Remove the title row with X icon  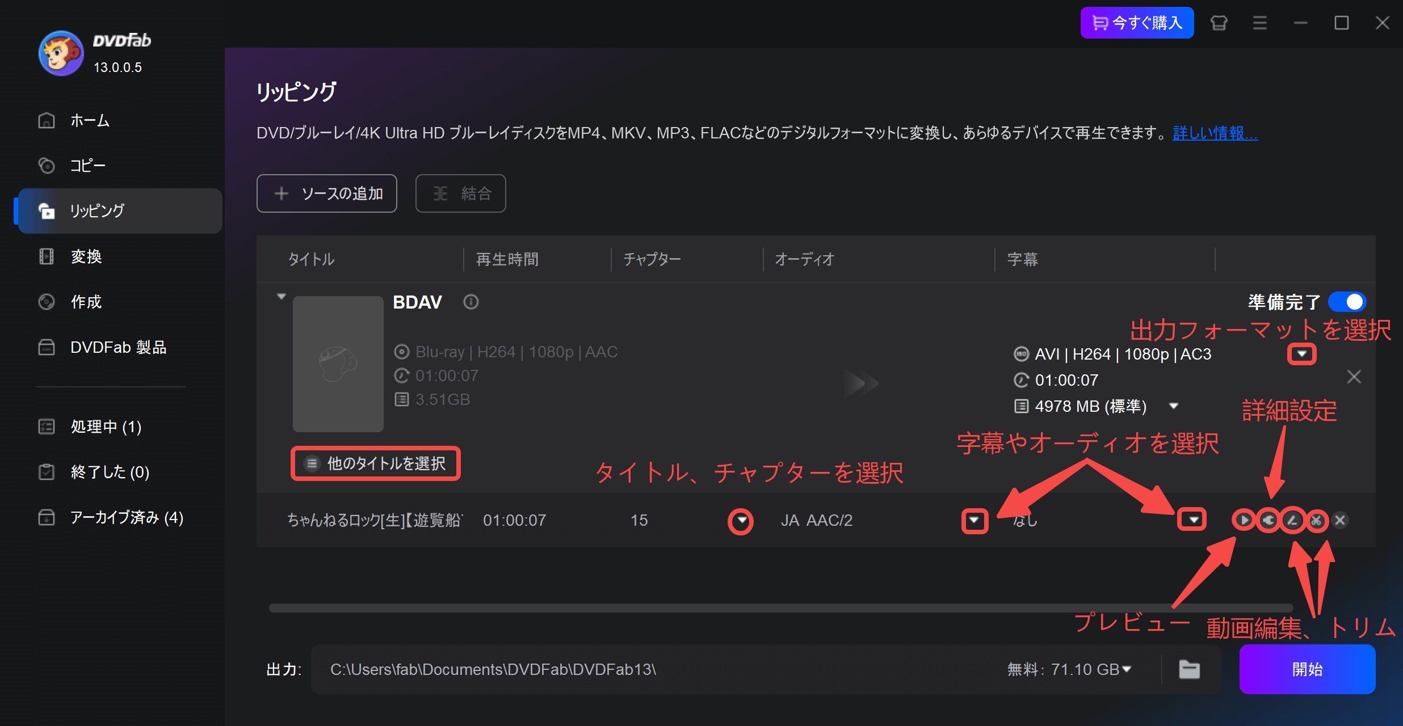(x=1341, y=520)
